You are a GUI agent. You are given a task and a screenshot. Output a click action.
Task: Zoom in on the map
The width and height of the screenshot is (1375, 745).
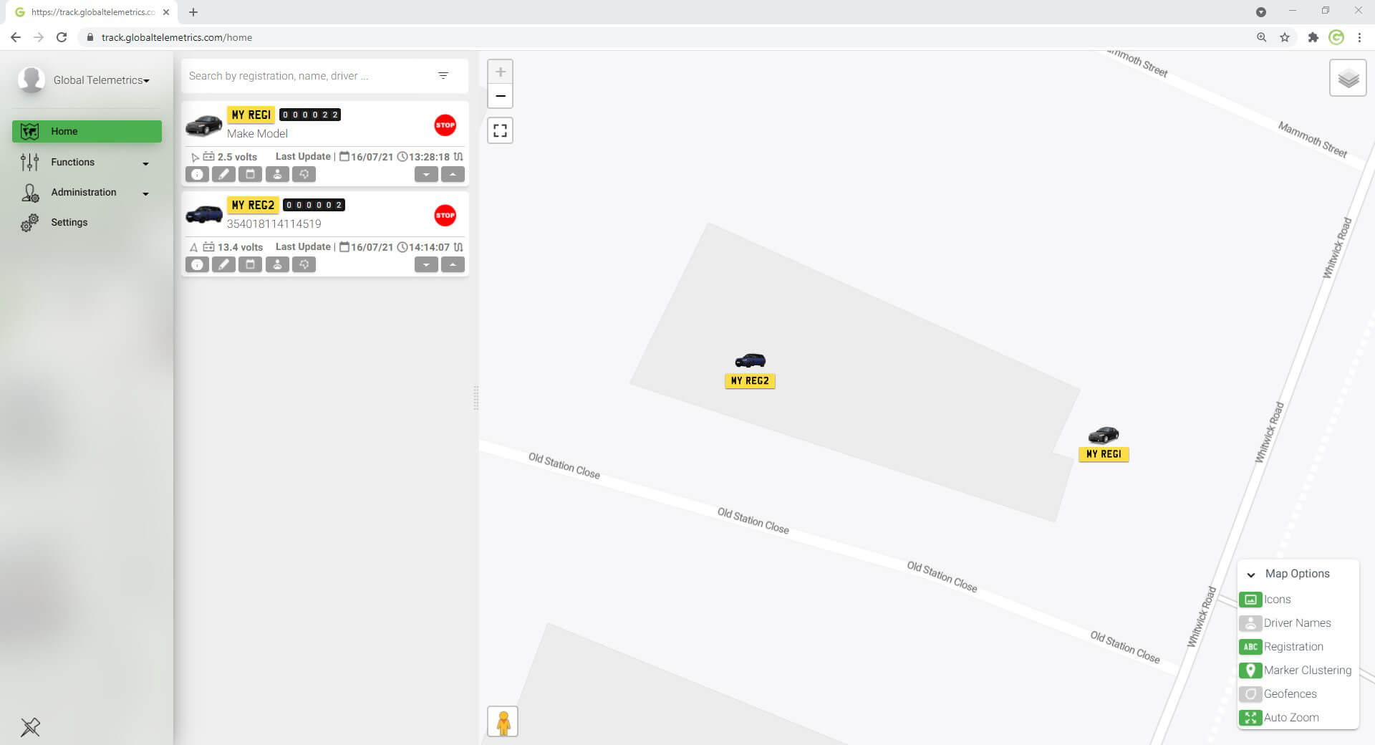500,72
